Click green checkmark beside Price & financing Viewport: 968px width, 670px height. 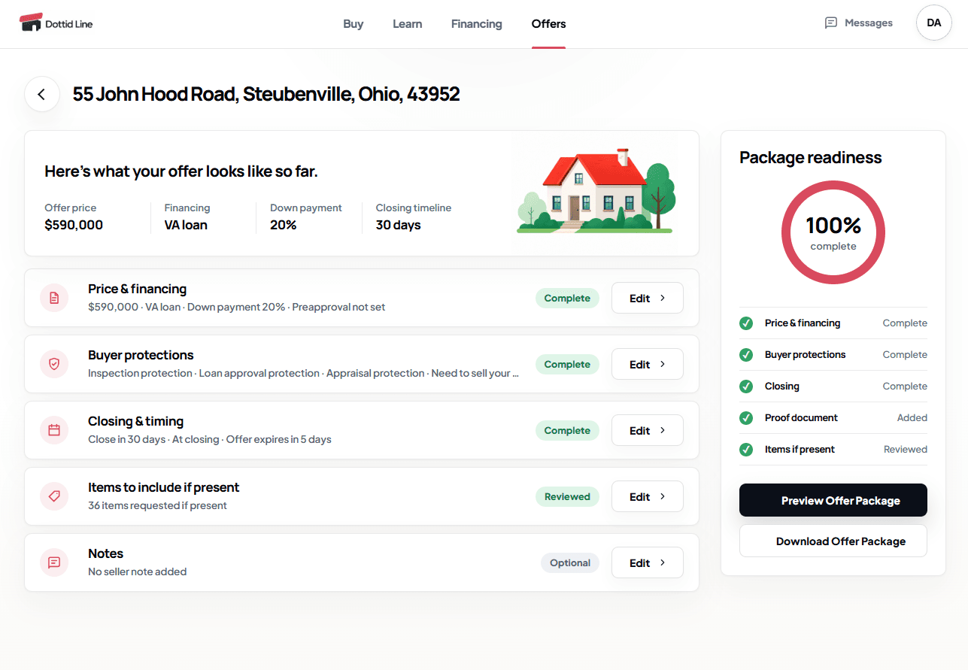[746, 323]
